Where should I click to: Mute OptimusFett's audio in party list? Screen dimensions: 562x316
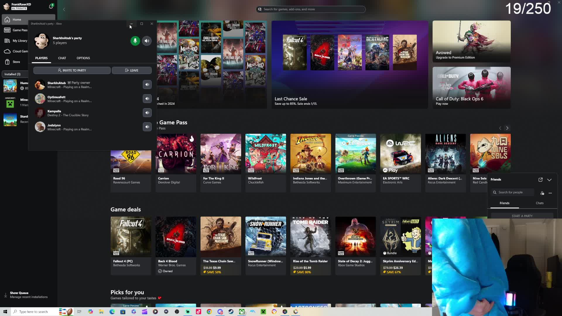click(x=147, y=99)
